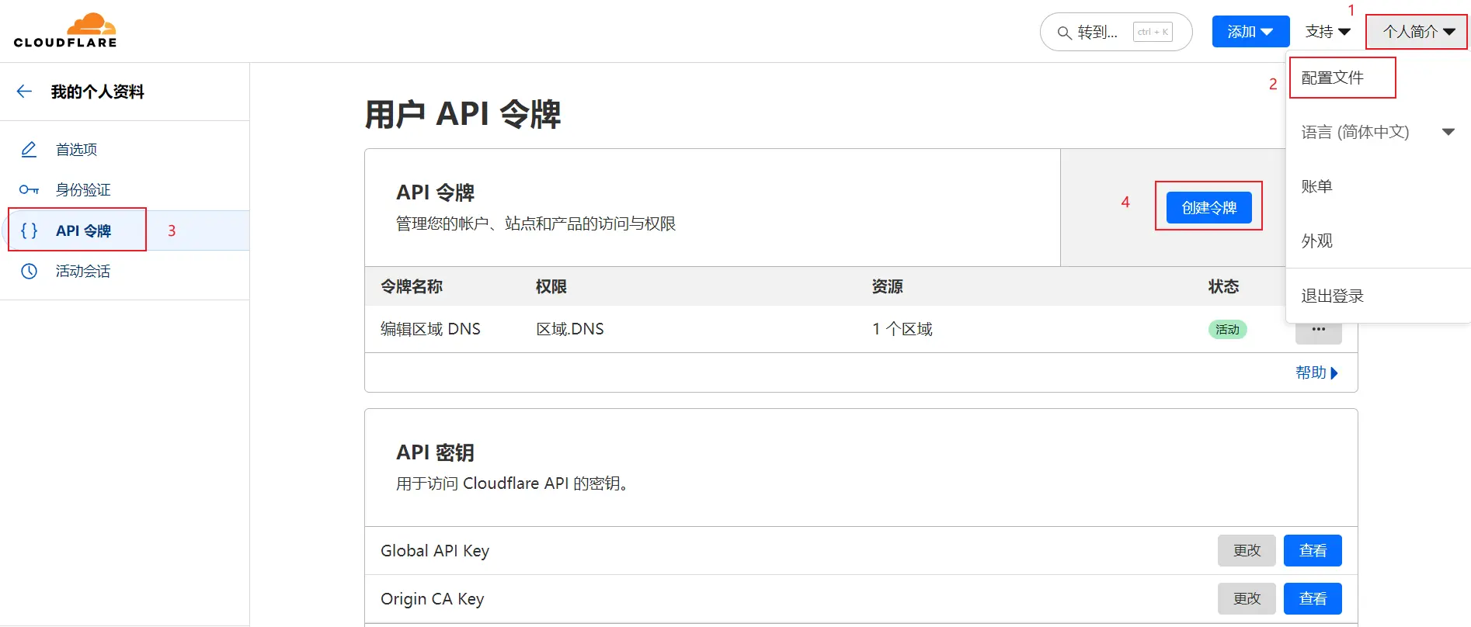Open the 支持 dropdown menu
Screen dimensions: 1471x627
click(1327, 32)
